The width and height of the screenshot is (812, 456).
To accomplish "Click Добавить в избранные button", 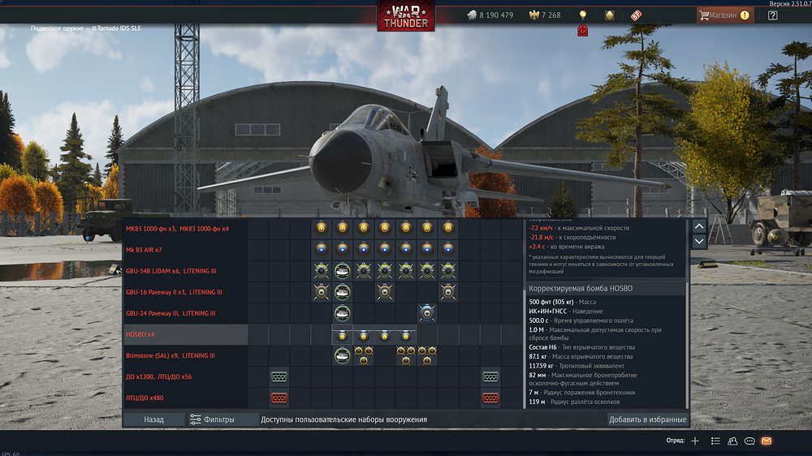I will pyautogui.click(x=647, y=419).
